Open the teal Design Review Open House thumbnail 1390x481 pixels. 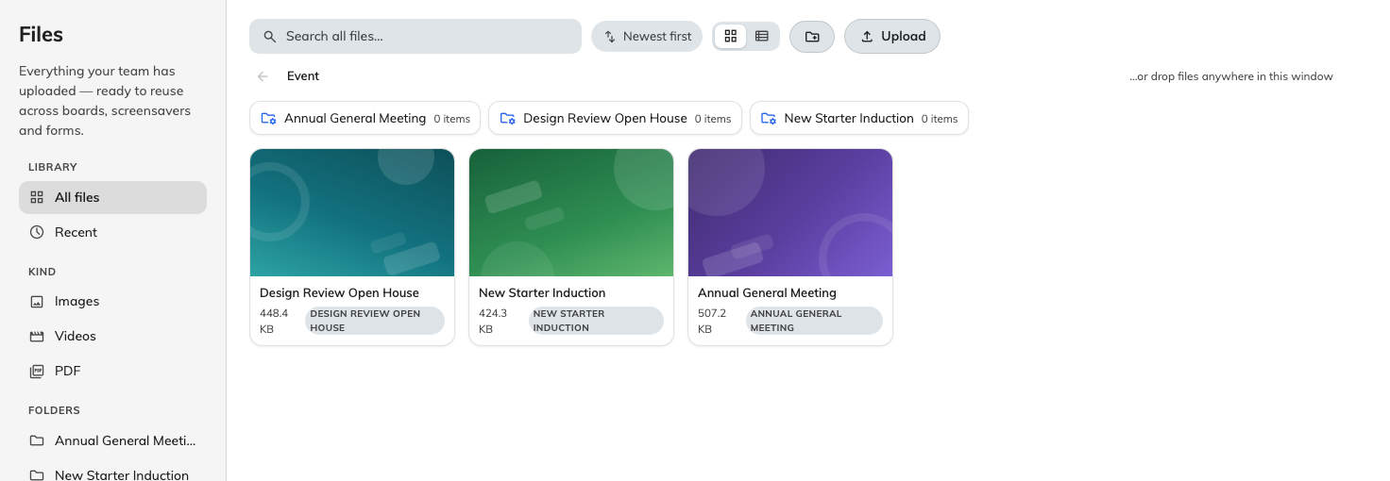point(352,213)
